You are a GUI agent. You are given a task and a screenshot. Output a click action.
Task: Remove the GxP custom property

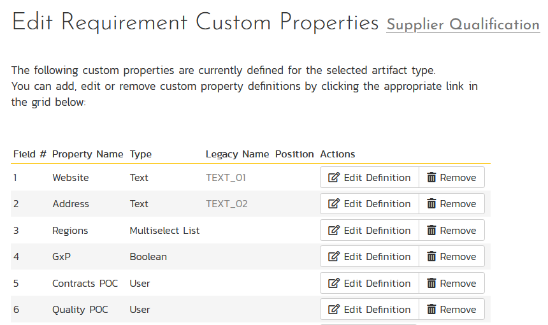[x=452, y=257]
